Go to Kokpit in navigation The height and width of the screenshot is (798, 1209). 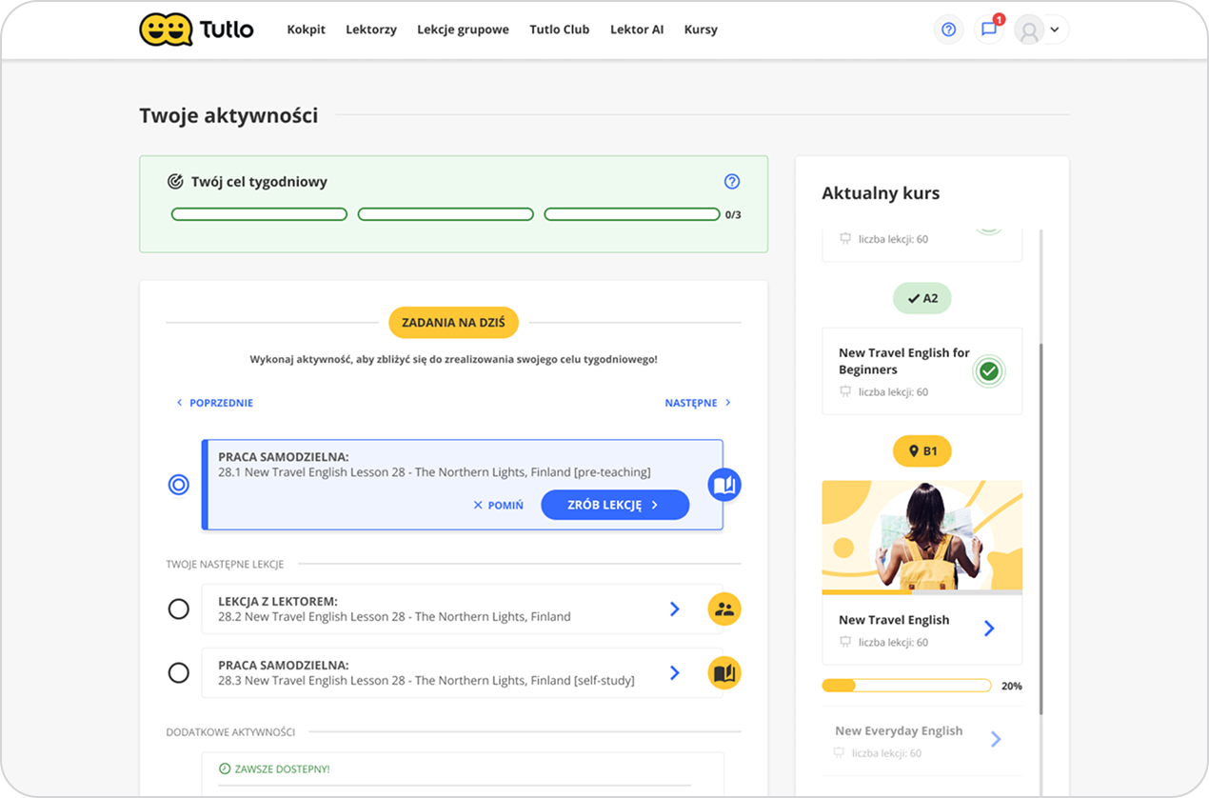pos(307,30)
